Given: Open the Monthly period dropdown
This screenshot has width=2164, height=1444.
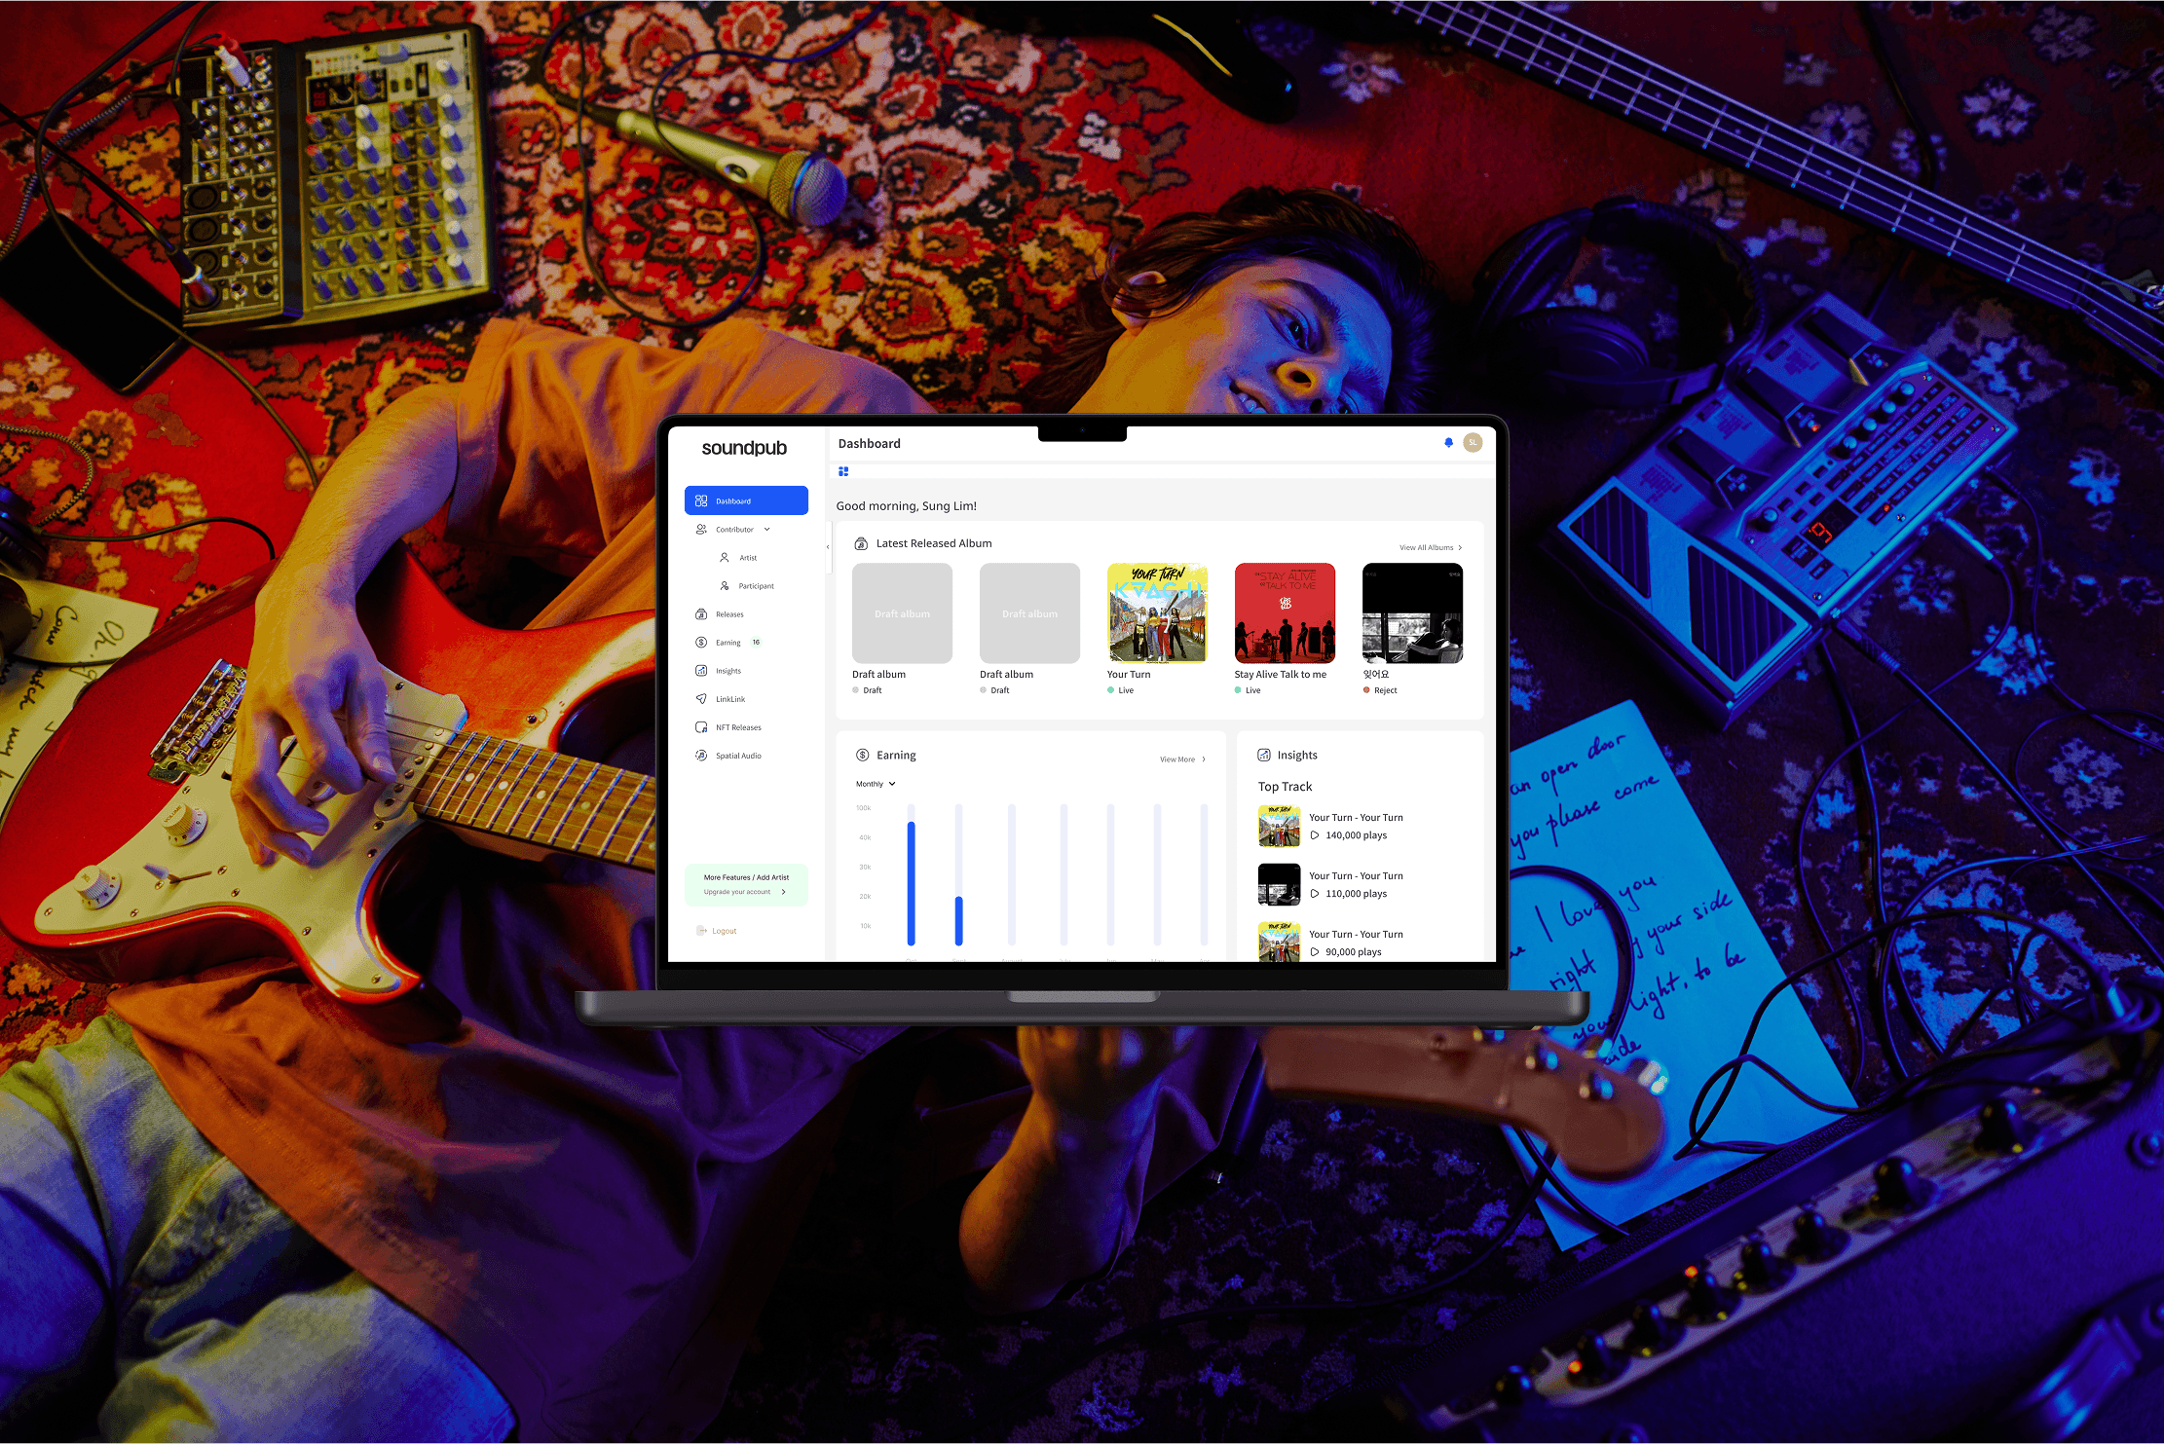Looking at the screenshot, I should click(x=875, y=784).
